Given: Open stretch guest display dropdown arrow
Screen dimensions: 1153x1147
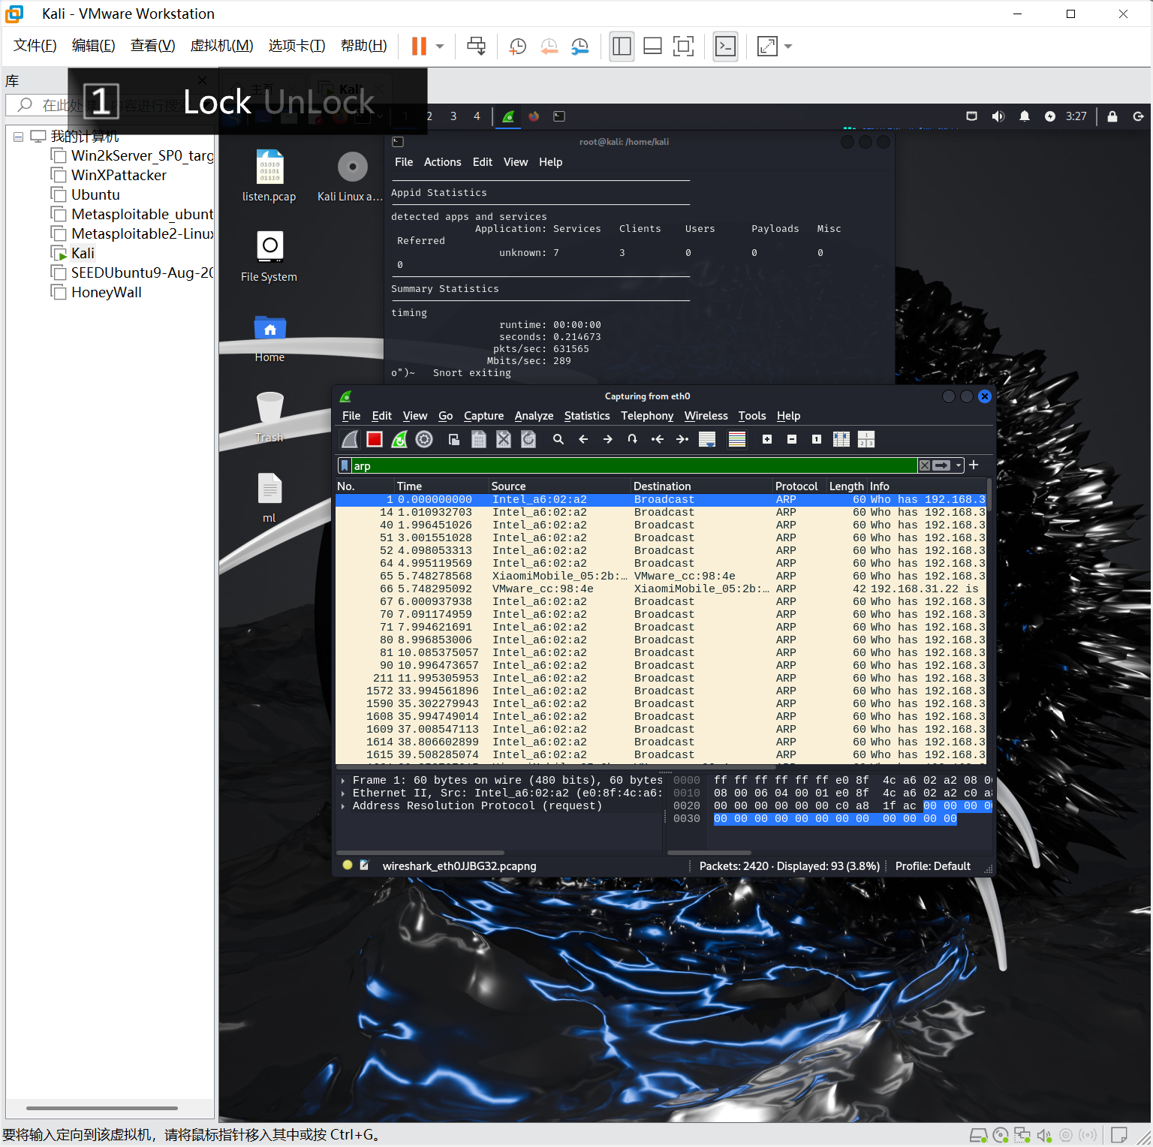Looking at the screenshot, I should pos(788,47).
